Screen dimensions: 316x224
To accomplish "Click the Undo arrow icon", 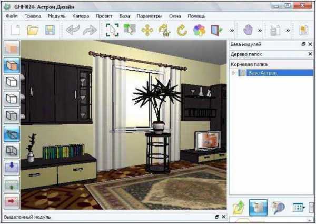I will coord(72,30).
